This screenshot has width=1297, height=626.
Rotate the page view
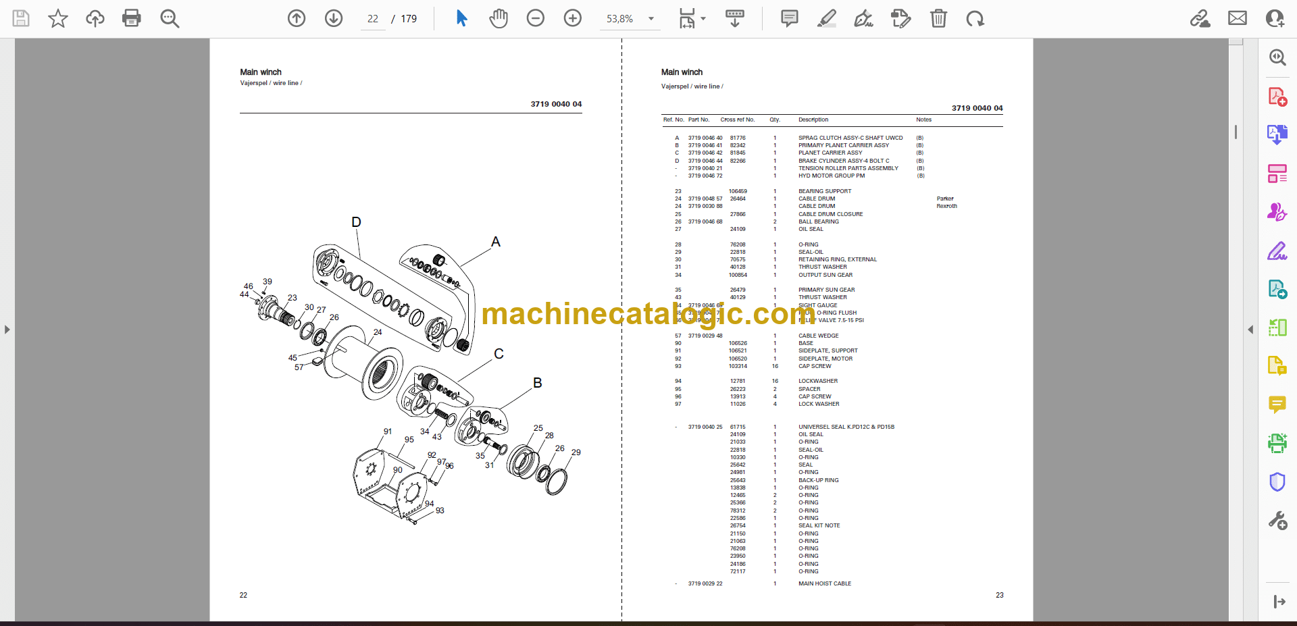tap(975, 18)
